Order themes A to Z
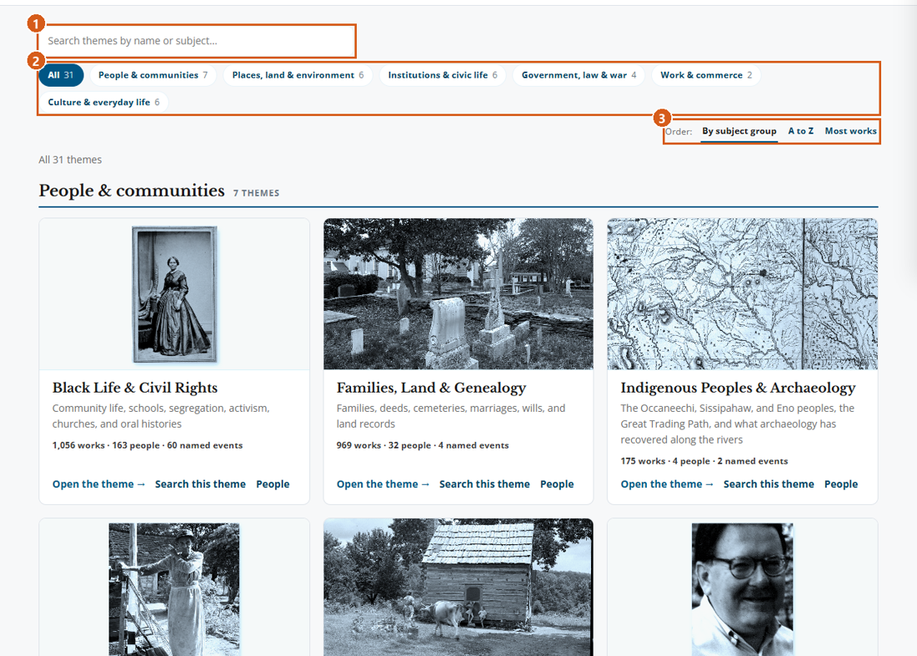 coord(800,131)
